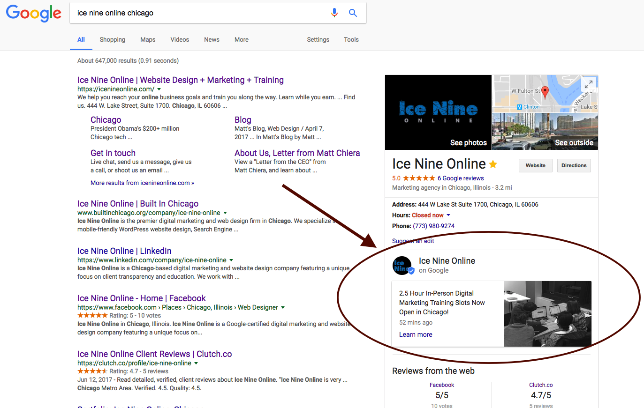Open About Us, Letter from Matt Chiera
Viewport: 644px width, 408px height.
coord(297,153)
